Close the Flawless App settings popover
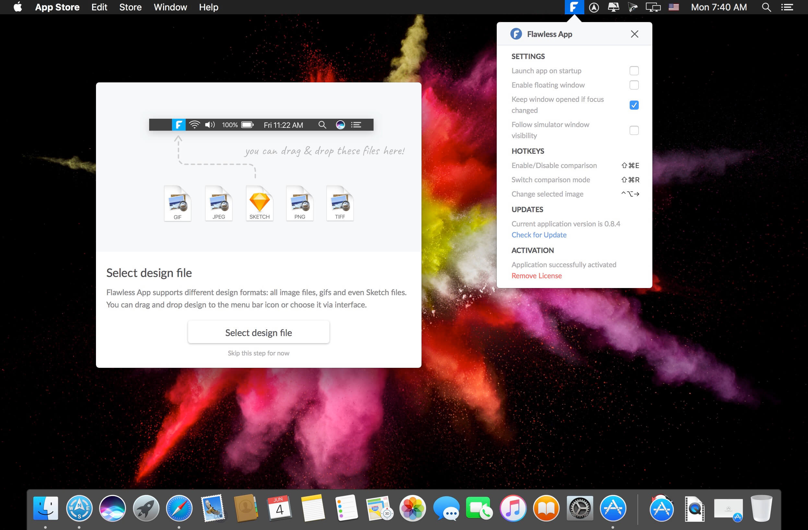Viewport: 808px width, 530px height. click(634, 34)
